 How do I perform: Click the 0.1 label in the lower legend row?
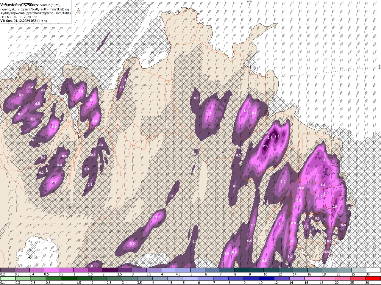pyautogui.click(x=2, y=283)
